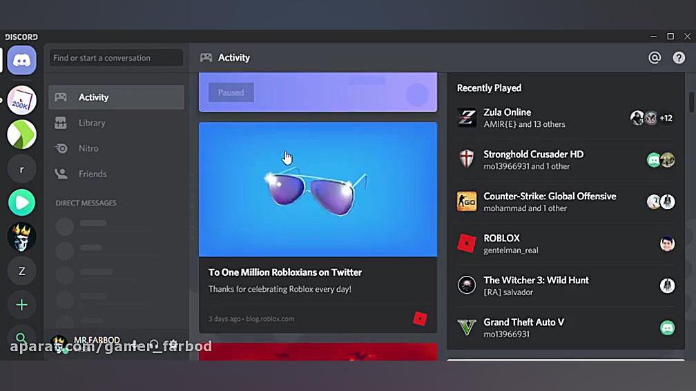Open Nitro in the sidebar

coord(116,148)
